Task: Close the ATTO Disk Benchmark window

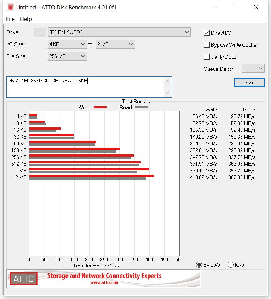Action: [256, 7]
